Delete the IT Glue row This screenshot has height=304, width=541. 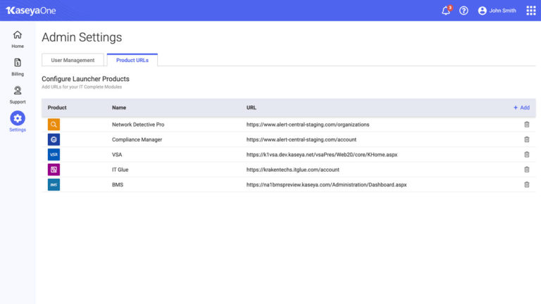pos(526,170)
